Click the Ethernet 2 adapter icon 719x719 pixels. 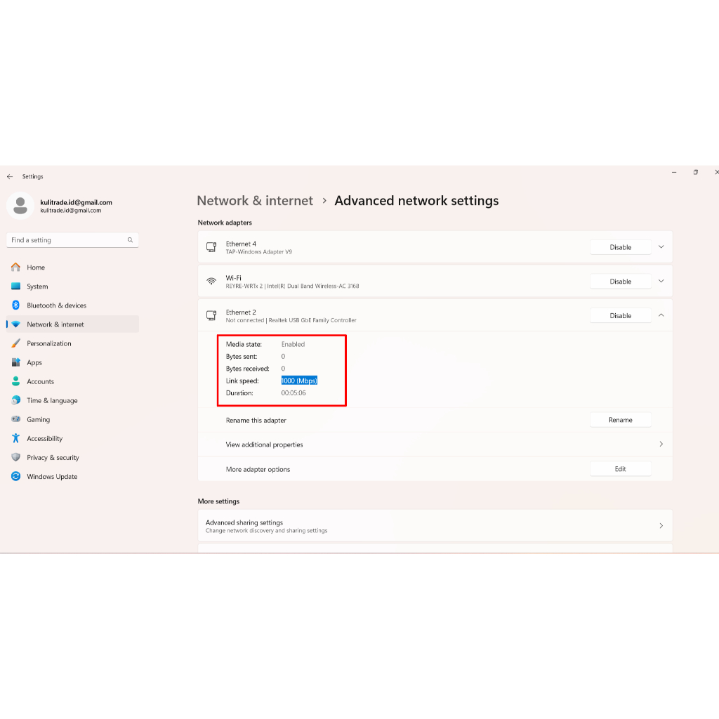(211, 315)
